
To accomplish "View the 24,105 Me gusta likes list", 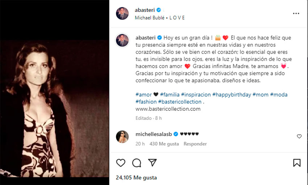I will pyautogui.click(x=136, y=178).
